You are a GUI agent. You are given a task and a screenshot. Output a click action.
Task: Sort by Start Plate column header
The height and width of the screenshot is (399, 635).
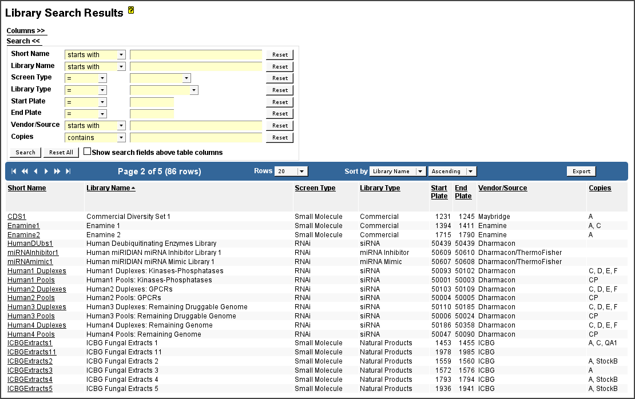click(x=439, y=192)
